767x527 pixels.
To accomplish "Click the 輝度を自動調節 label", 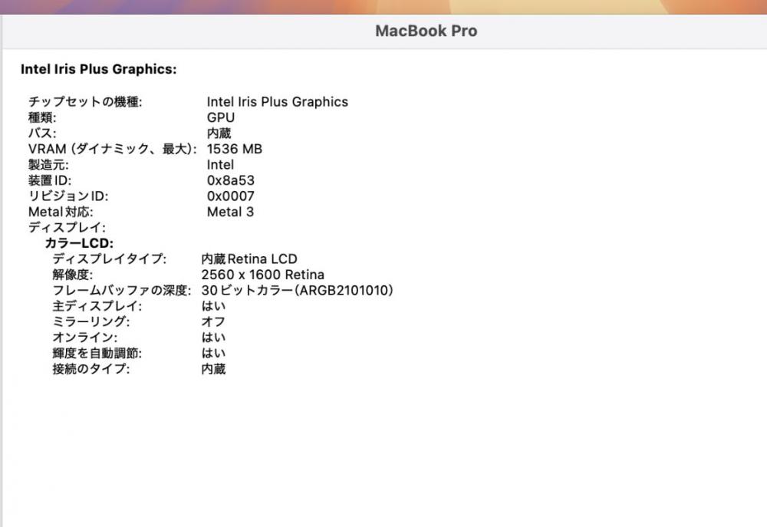I will click(x=97, y=353).
